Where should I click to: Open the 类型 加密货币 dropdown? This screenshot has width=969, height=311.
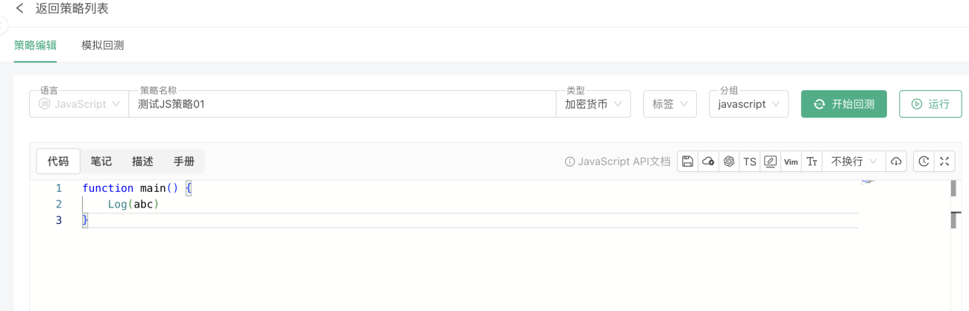click(x=593, y=104)
